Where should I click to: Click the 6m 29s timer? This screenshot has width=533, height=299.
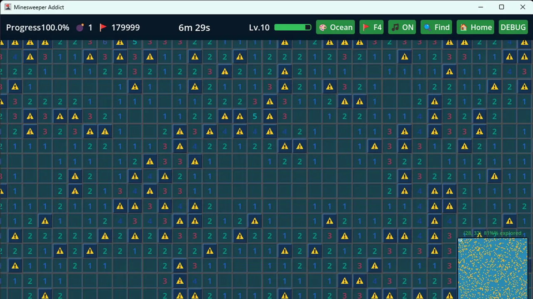[x=194, y=27]
